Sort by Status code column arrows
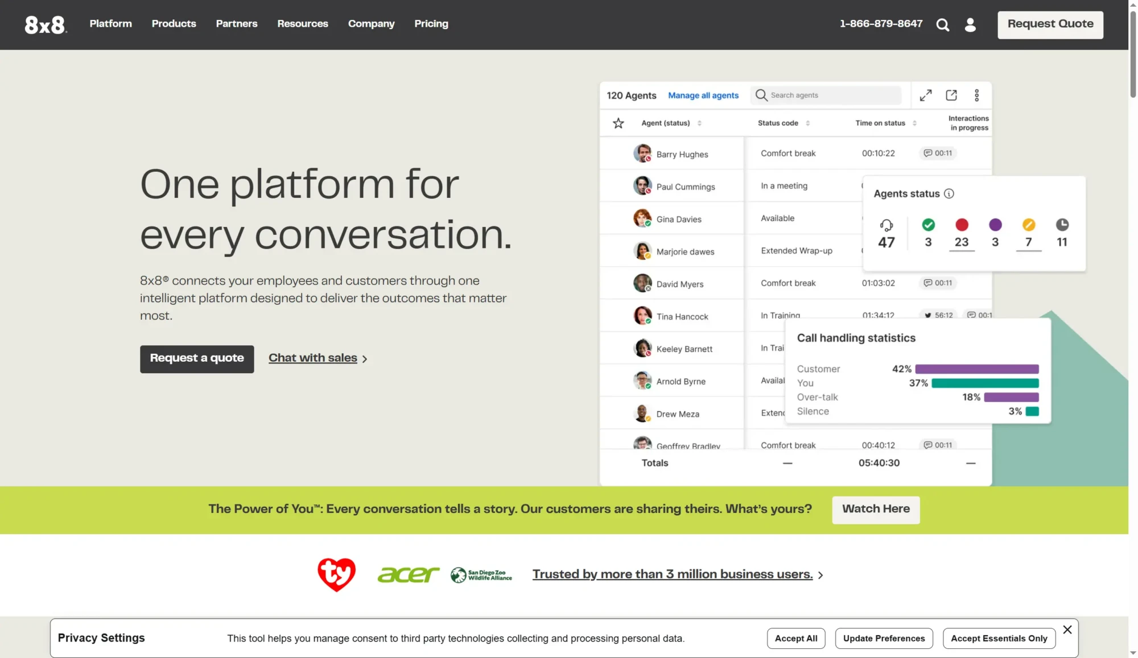 (807, 123)
